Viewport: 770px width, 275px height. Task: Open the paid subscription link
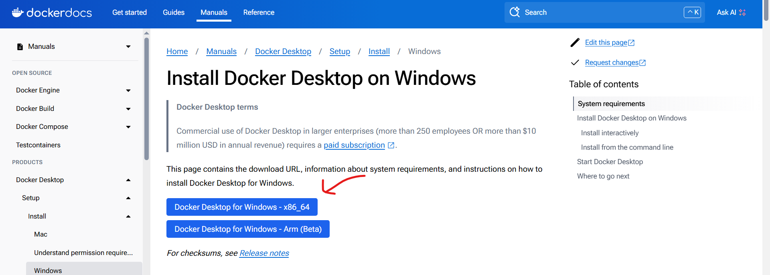[354, 145]
